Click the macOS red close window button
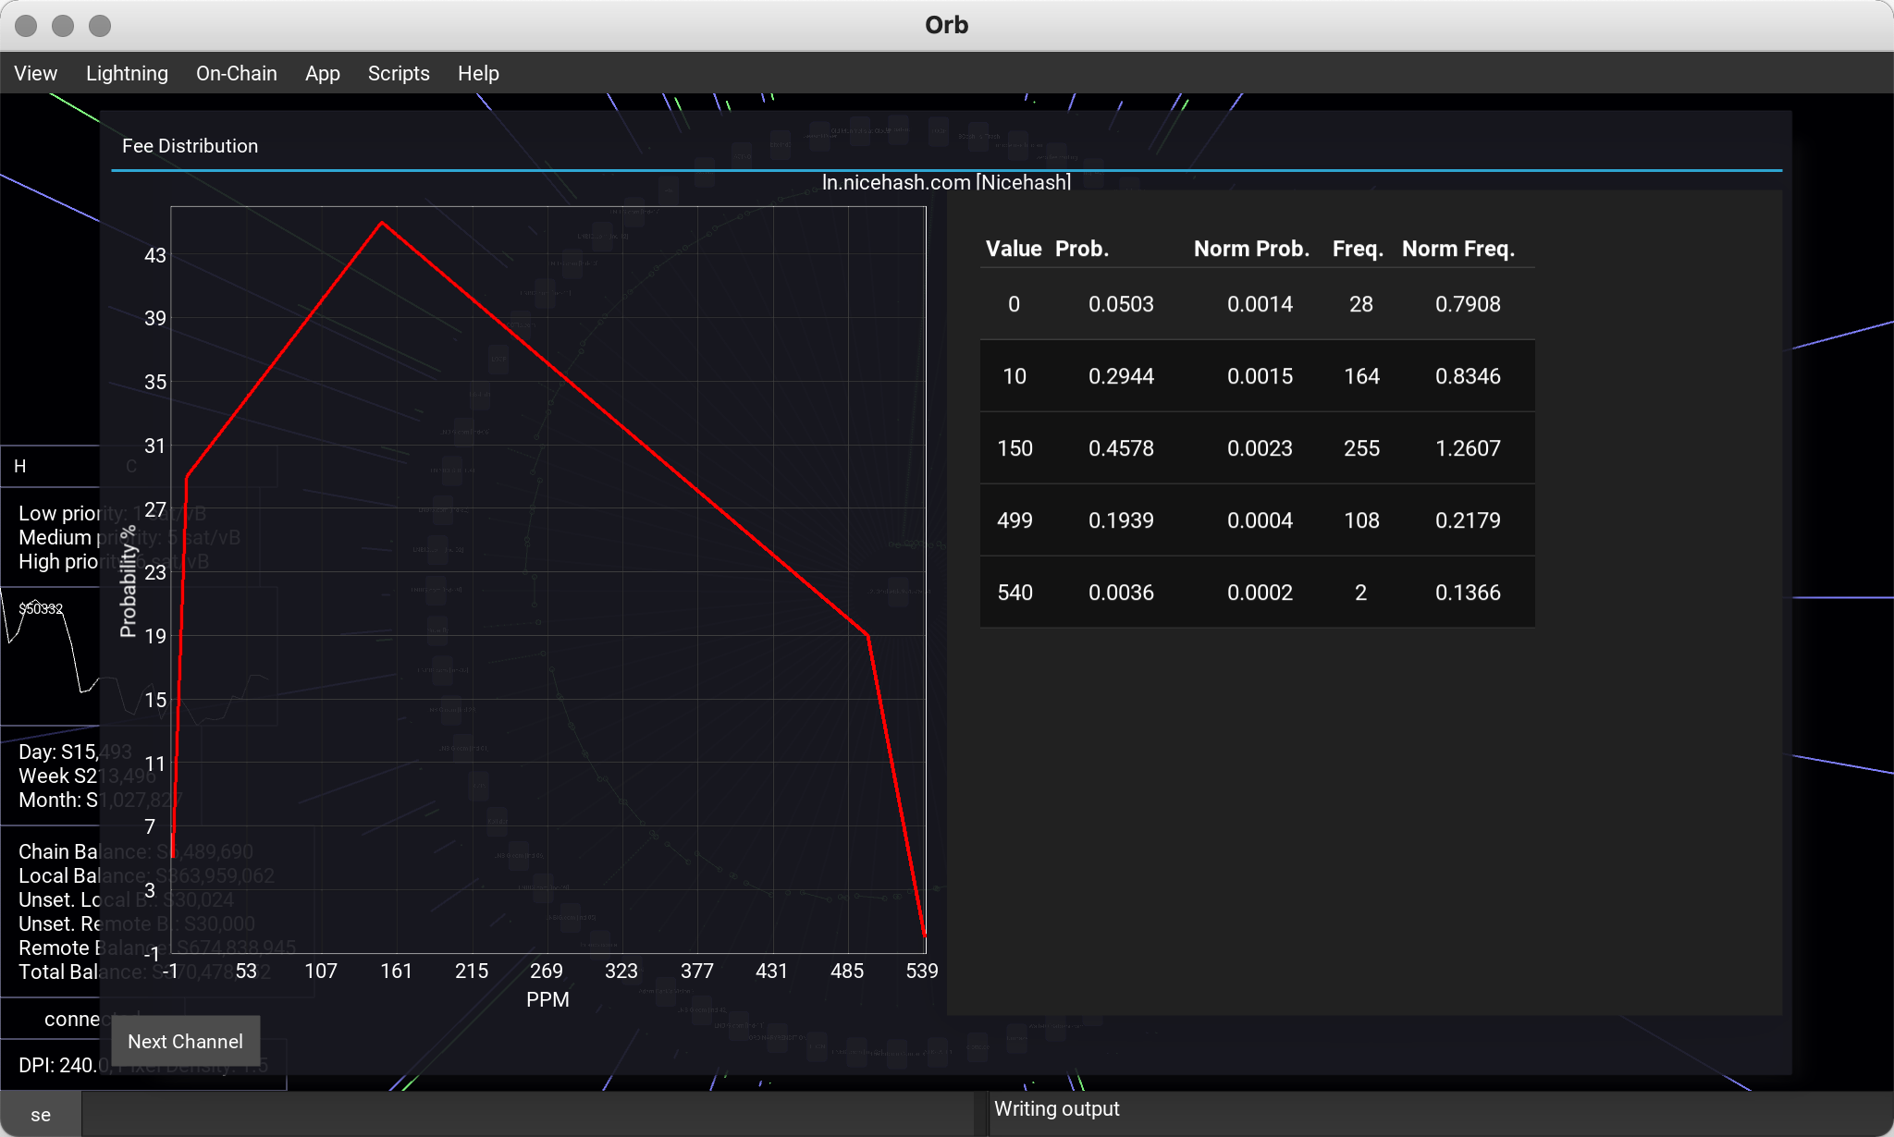The image size is (1894, 1137). [x=26, y=25]
